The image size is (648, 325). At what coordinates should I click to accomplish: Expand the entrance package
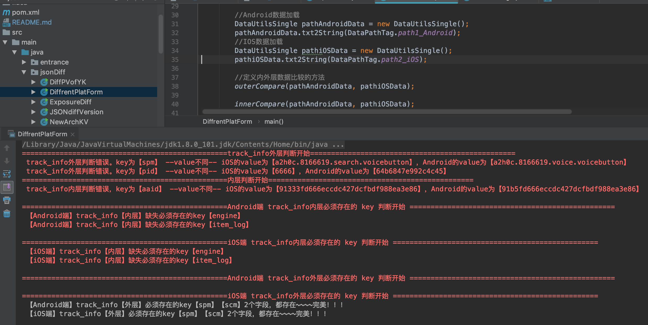click(x=24, y=62)
